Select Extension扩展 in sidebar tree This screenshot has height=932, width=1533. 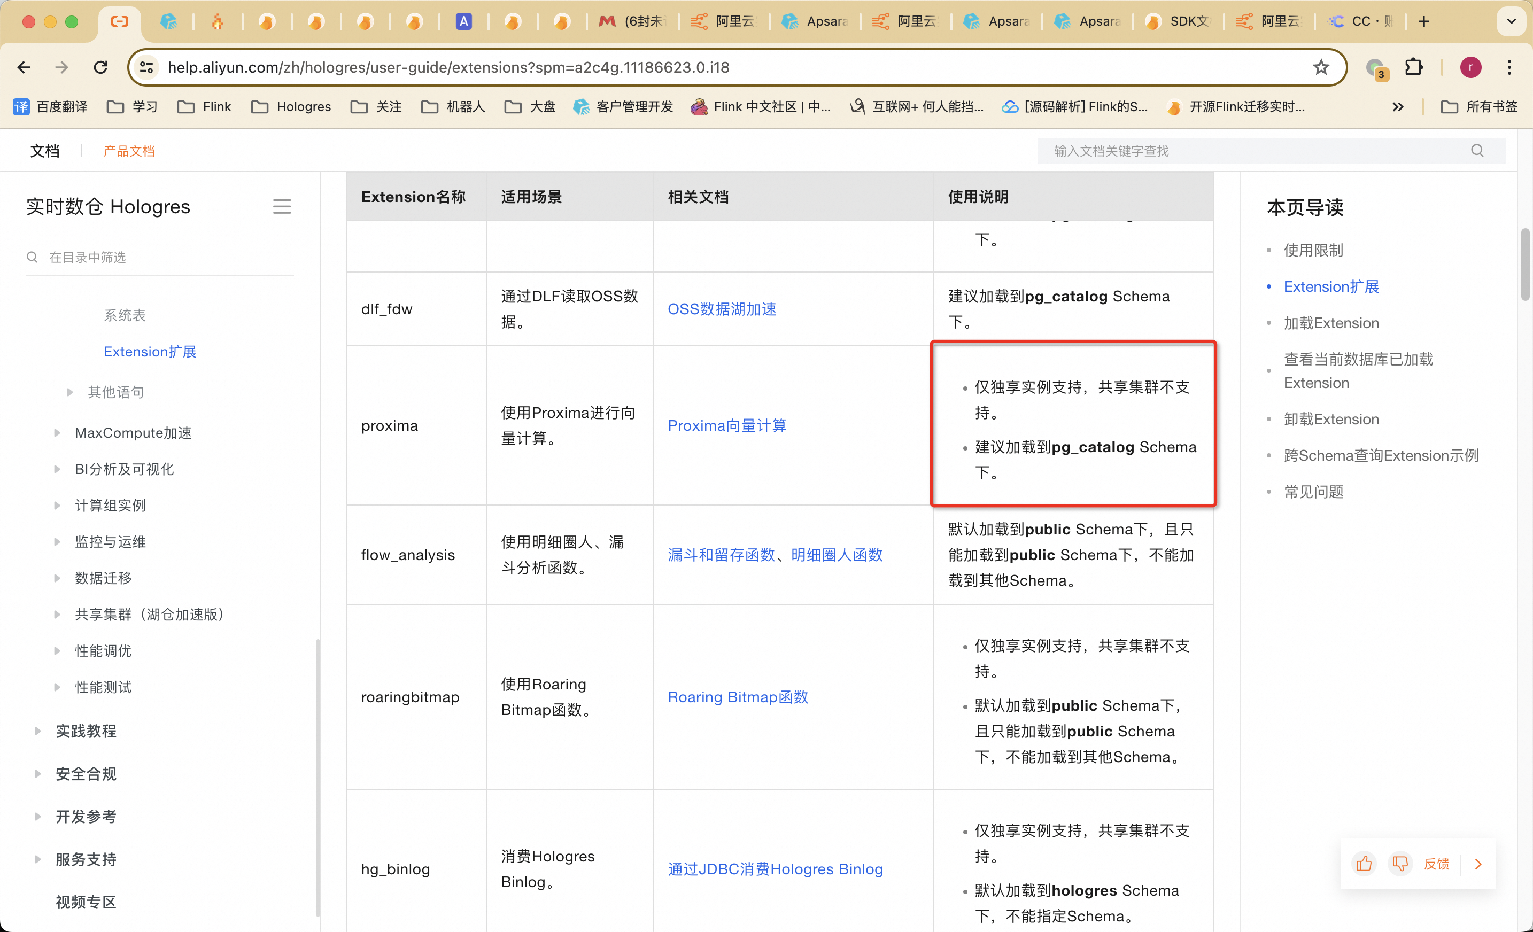pyautogui.click(x=150, y=352)
